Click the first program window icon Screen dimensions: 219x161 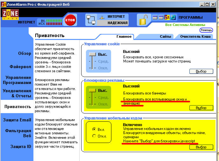[155, 17]
